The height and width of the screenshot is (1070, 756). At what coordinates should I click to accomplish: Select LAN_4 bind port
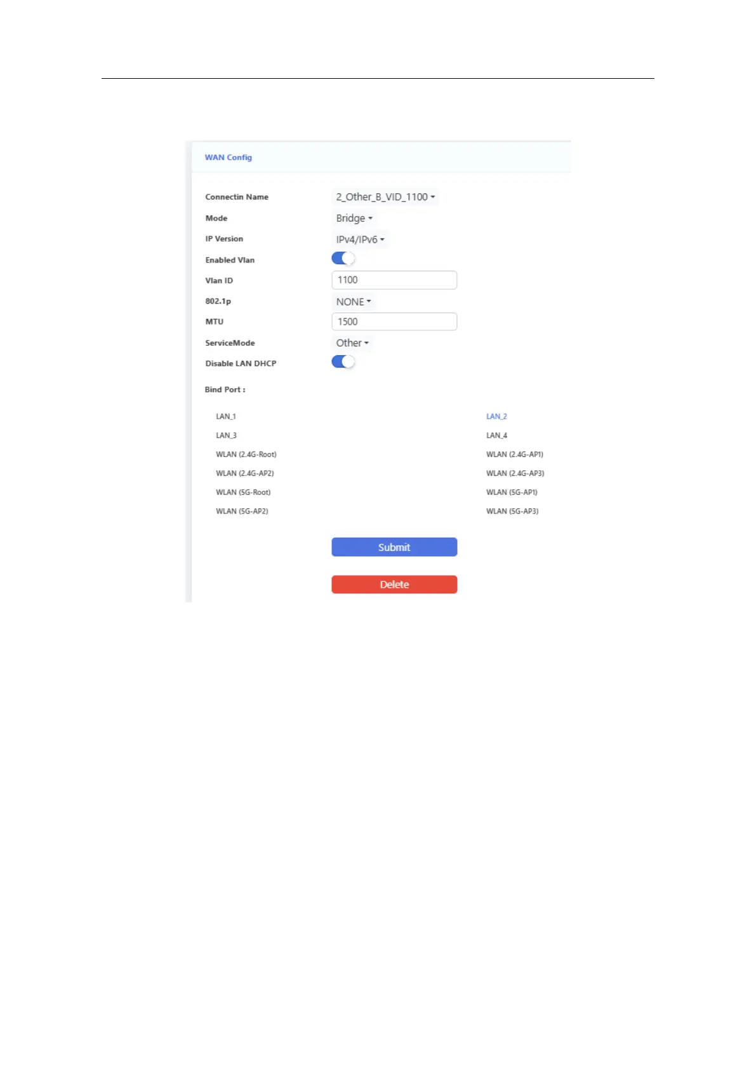(x=496, y=436)
